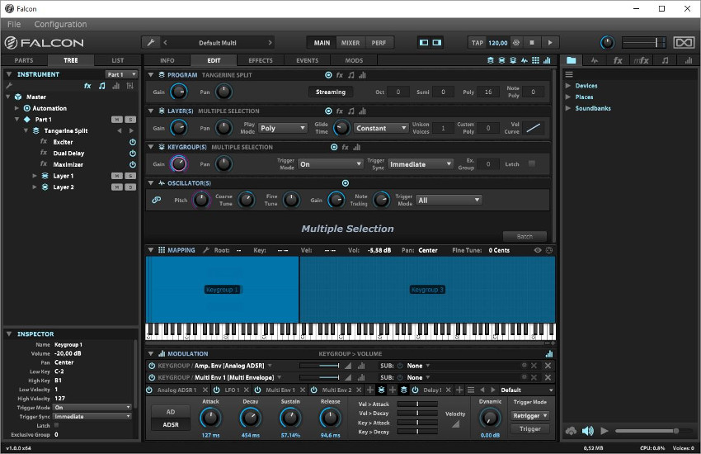
Task: Expand Layer 1 in the tree
Action: [35, 176]
